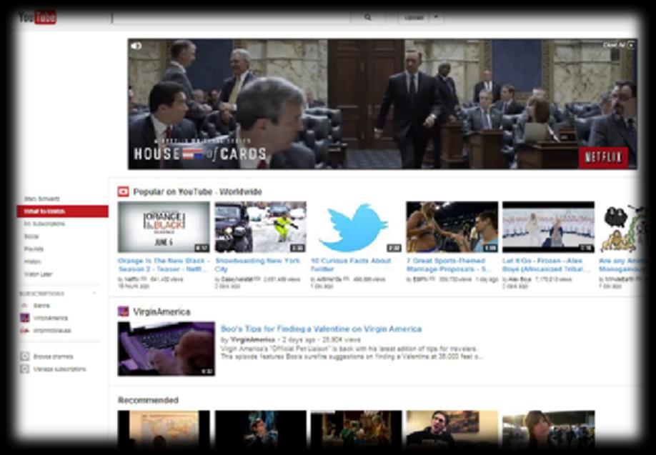Open the recommended video with the map thumbnail
The height and width of the screenshot is (455, 656).
tap(164, 429)
